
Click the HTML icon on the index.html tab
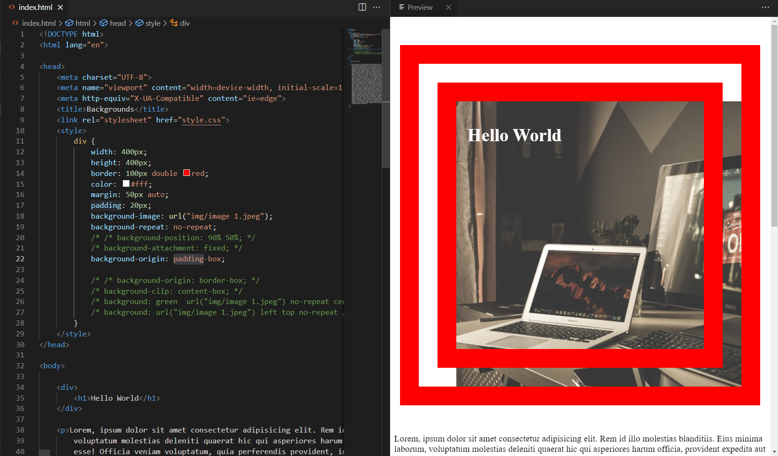tap(12, 7)
